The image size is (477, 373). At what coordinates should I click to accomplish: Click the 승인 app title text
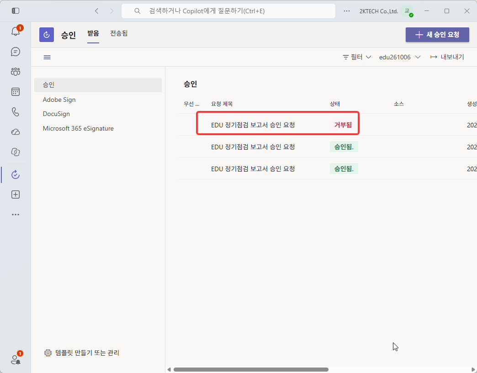tap(69, 35)
